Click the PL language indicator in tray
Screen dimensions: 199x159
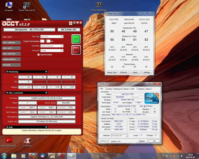[x=163, y=156]
